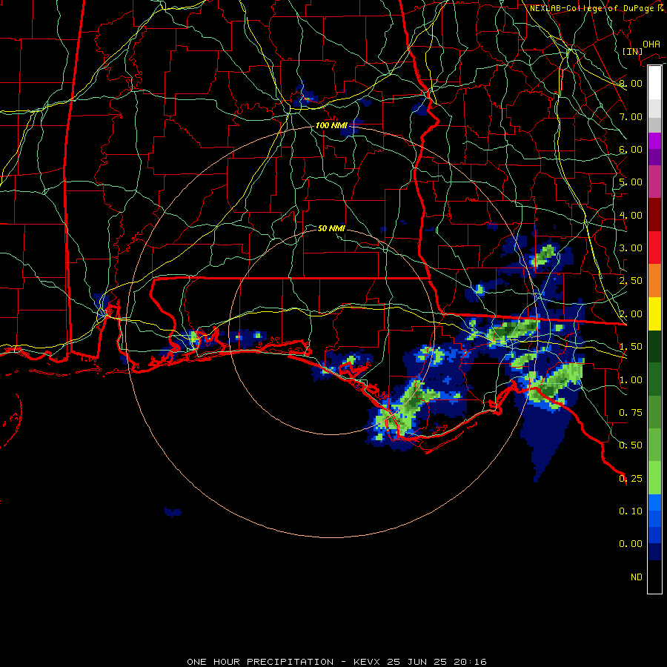Select the bright magenta legend swatch
The height and width of the screenshot is (667, 667).
click(x=654, y=141)
